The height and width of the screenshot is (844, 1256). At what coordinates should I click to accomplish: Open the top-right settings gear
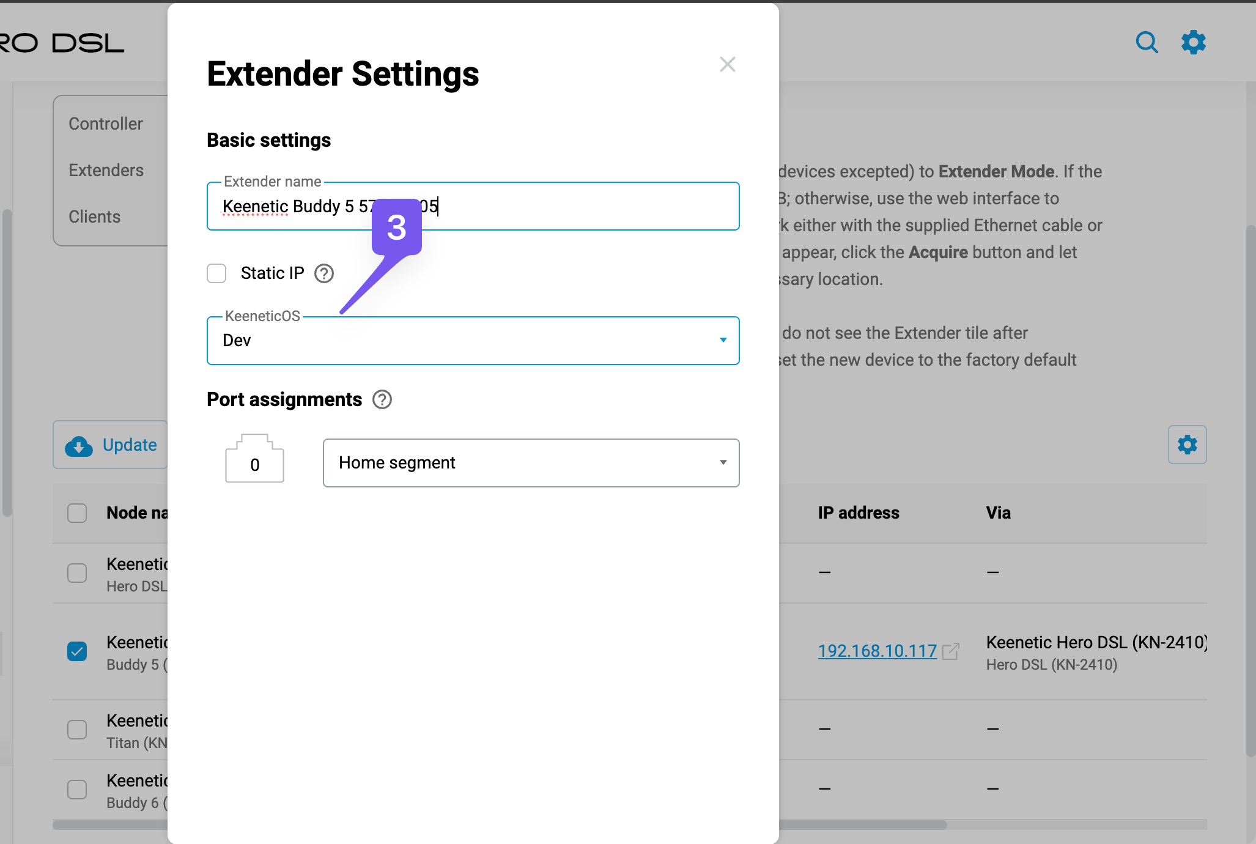(1193, 42)
